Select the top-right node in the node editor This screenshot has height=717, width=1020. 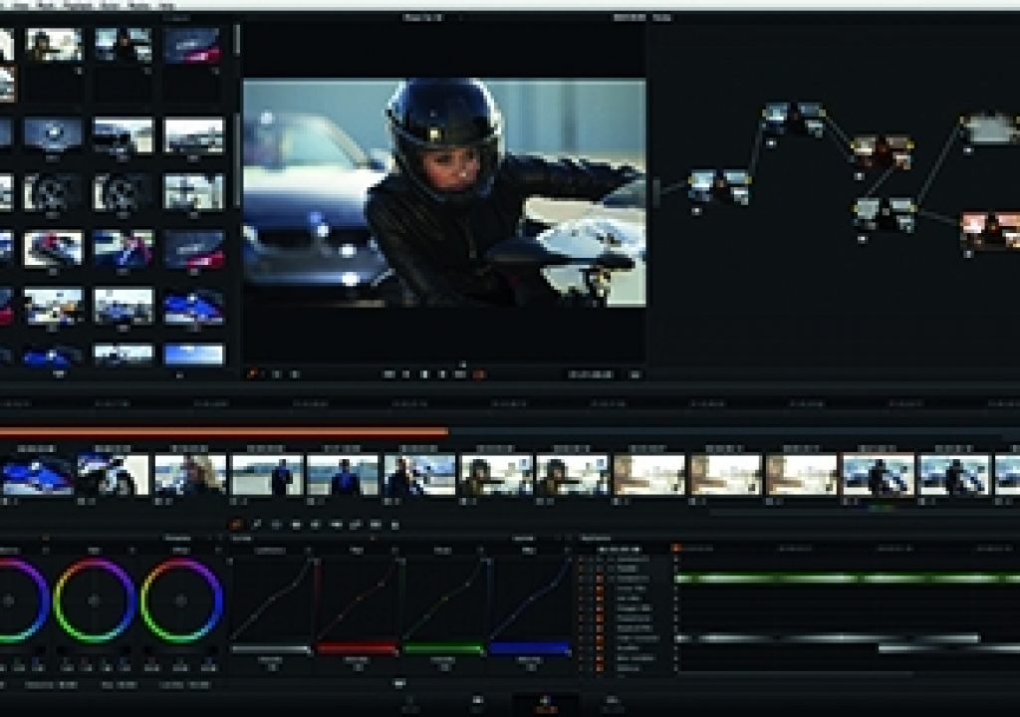click(991, 128)
